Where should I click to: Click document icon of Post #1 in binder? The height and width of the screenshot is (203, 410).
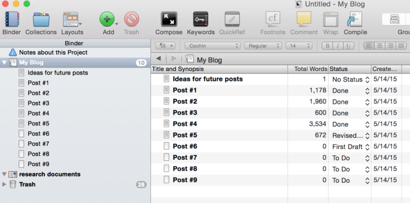point(21,83)
